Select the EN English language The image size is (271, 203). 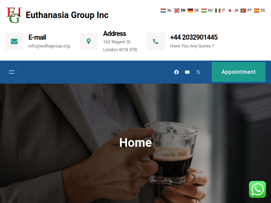[x=180, y=10]
